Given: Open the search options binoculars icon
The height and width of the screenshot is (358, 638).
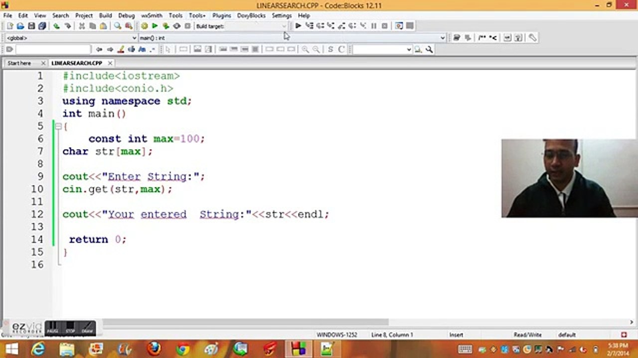Looking at the screenshot, I should (418, 49).
